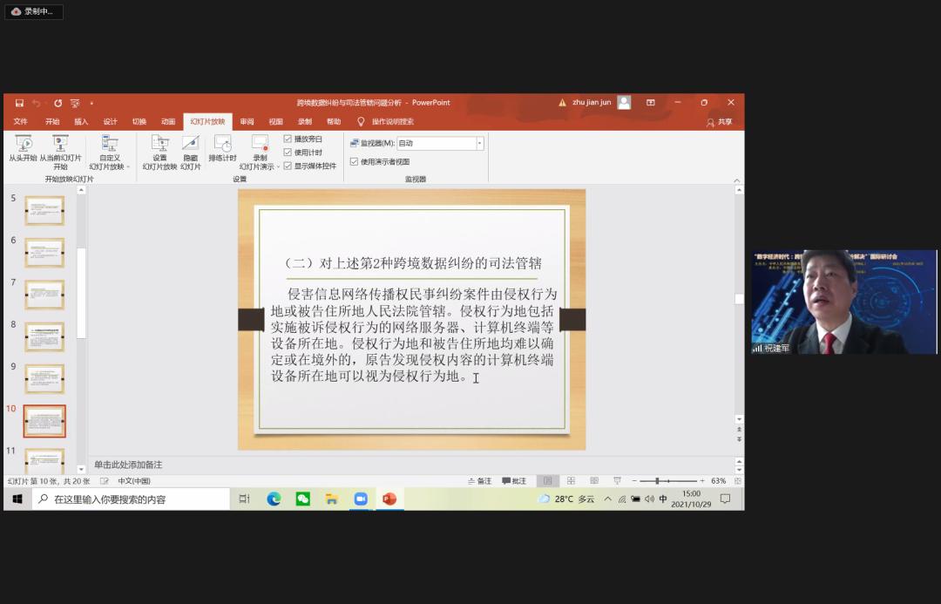Open reading view from status bar
The height and width of the screenshot is (604, 941).
(x=594, y=481)
